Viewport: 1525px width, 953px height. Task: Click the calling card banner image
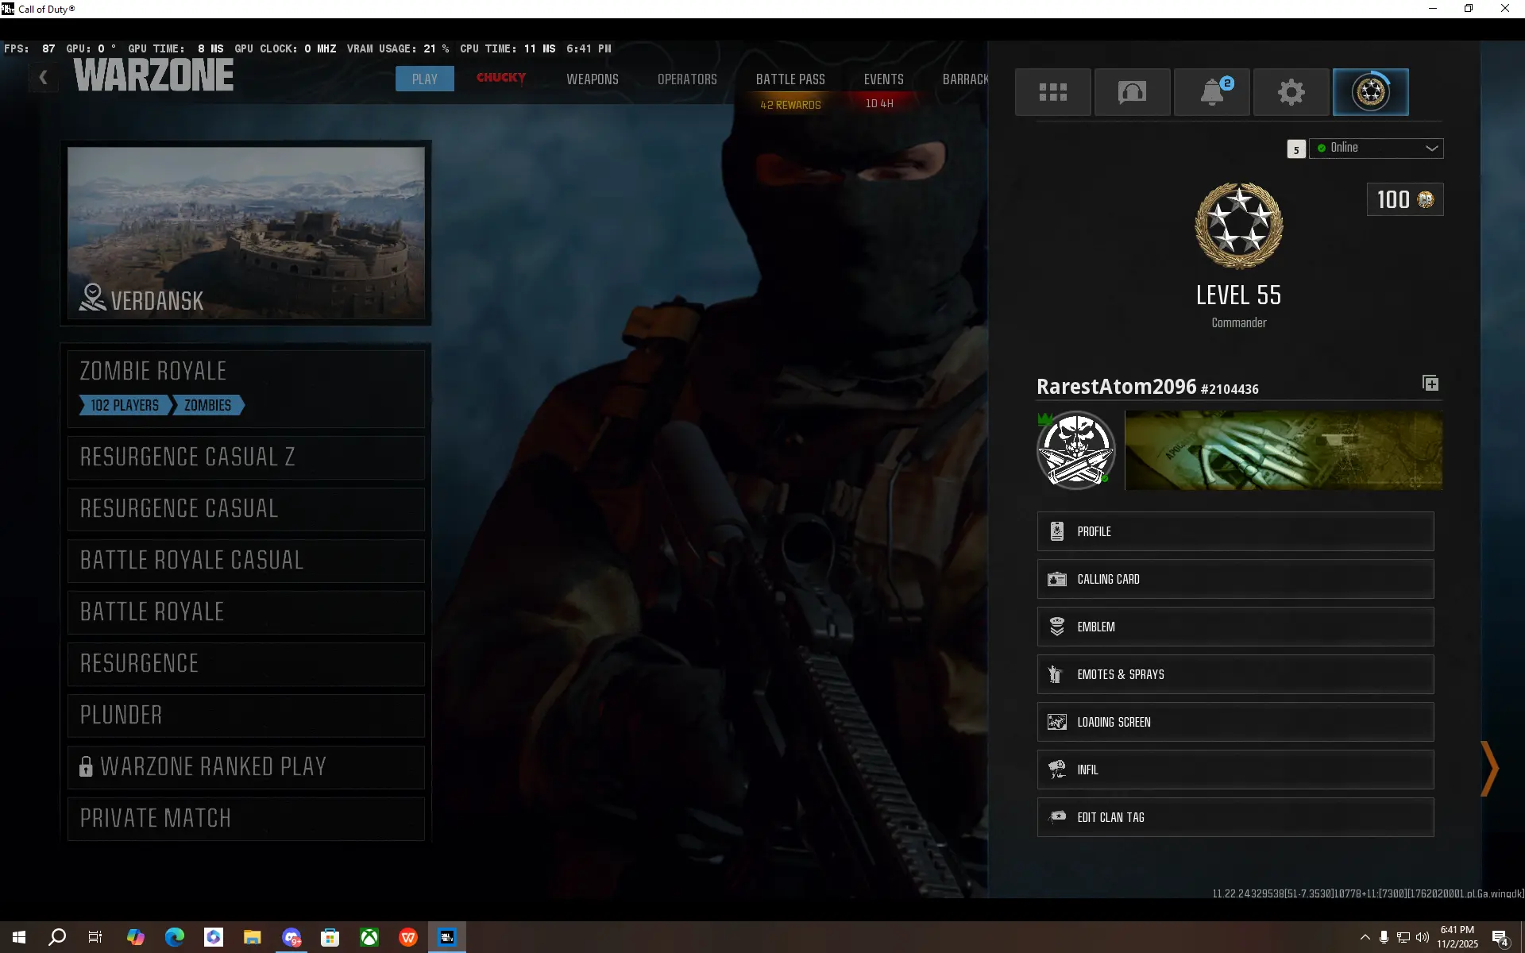tap(1283, 449)
